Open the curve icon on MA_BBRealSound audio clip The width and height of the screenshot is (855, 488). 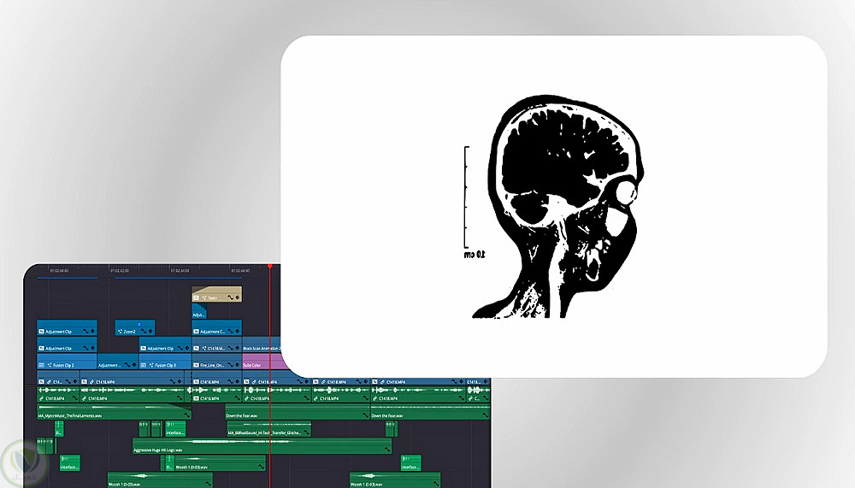pyautogui.click(x=306, y=432)
